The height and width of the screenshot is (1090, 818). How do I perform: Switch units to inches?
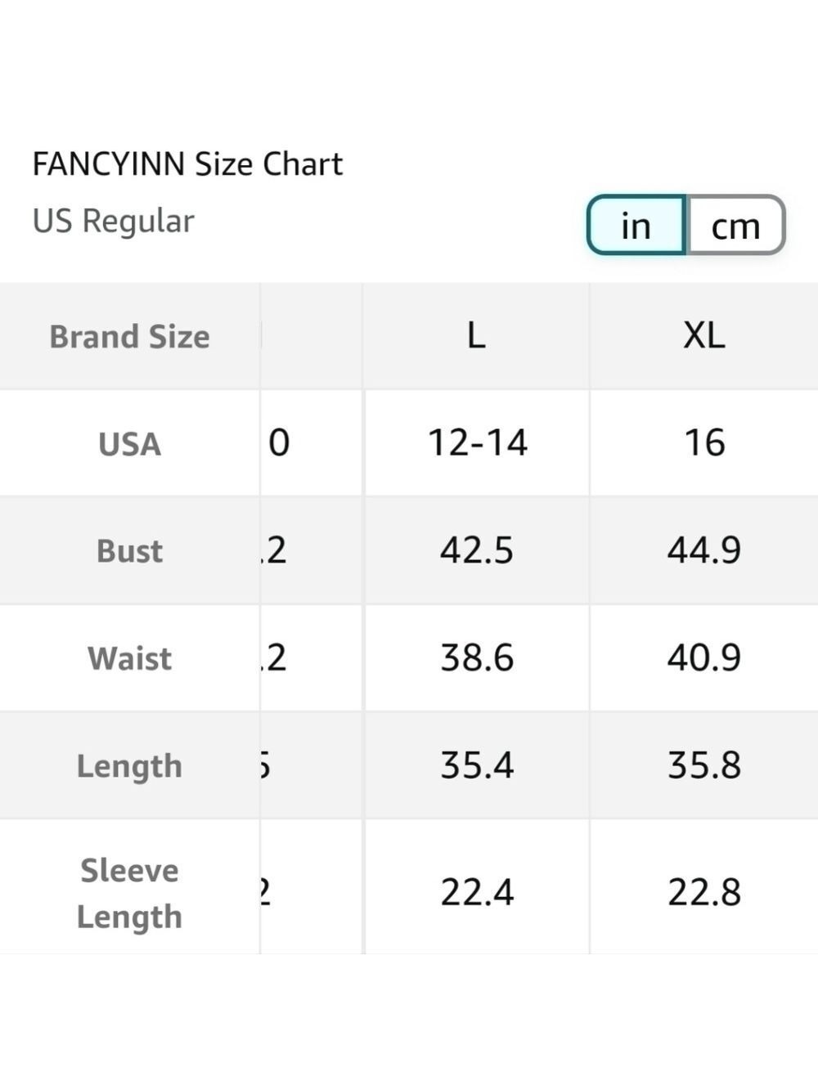(636, 225)
